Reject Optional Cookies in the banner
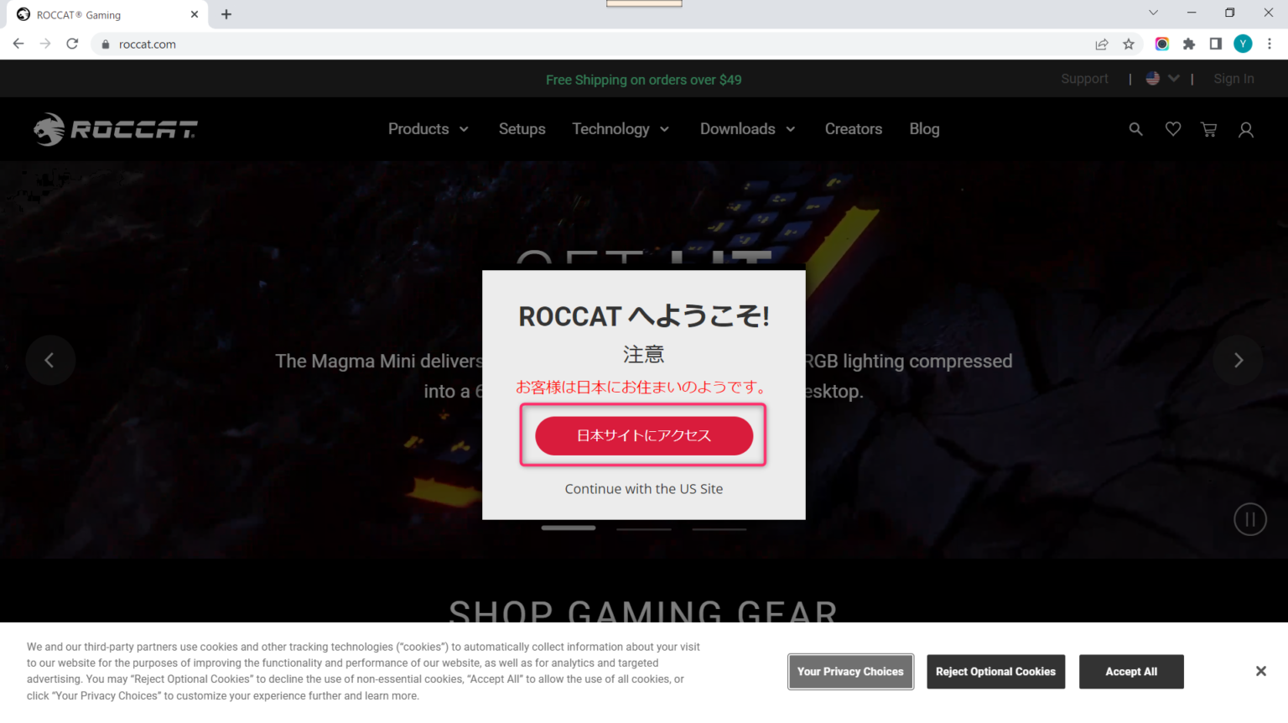 (x=995, y=671)
